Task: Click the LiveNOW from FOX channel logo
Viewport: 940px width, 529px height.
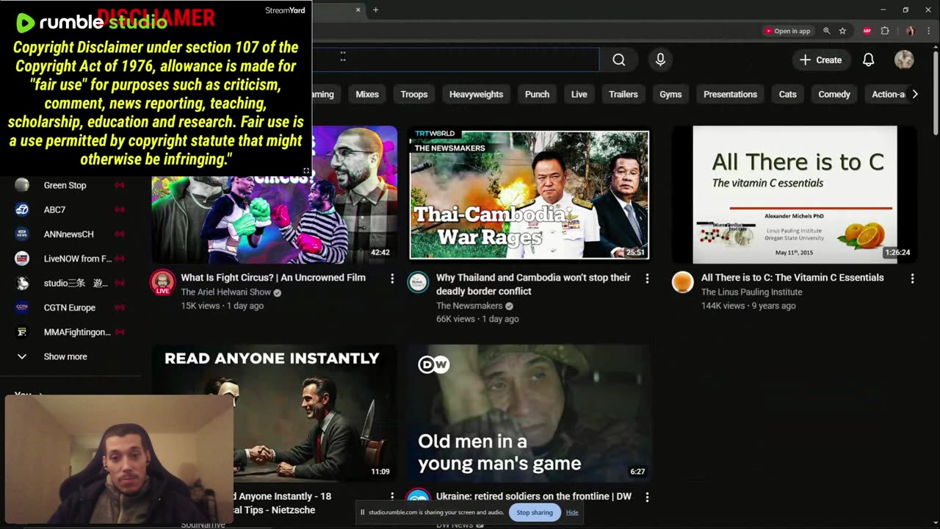Action: [x=22, y=259]
